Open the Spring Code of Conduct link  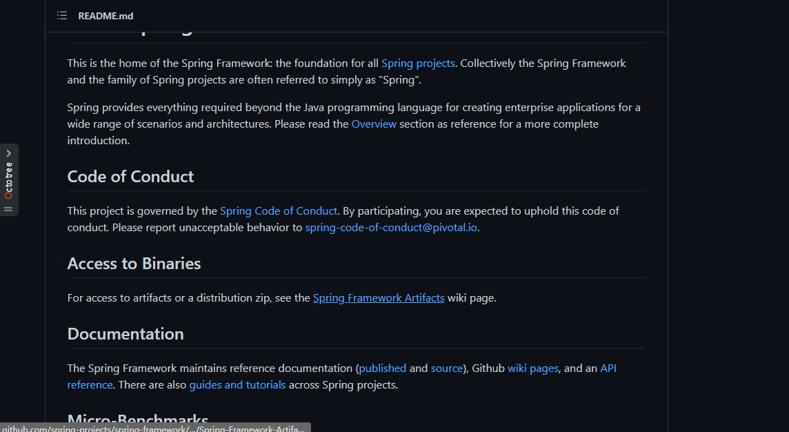click(279, 211)
